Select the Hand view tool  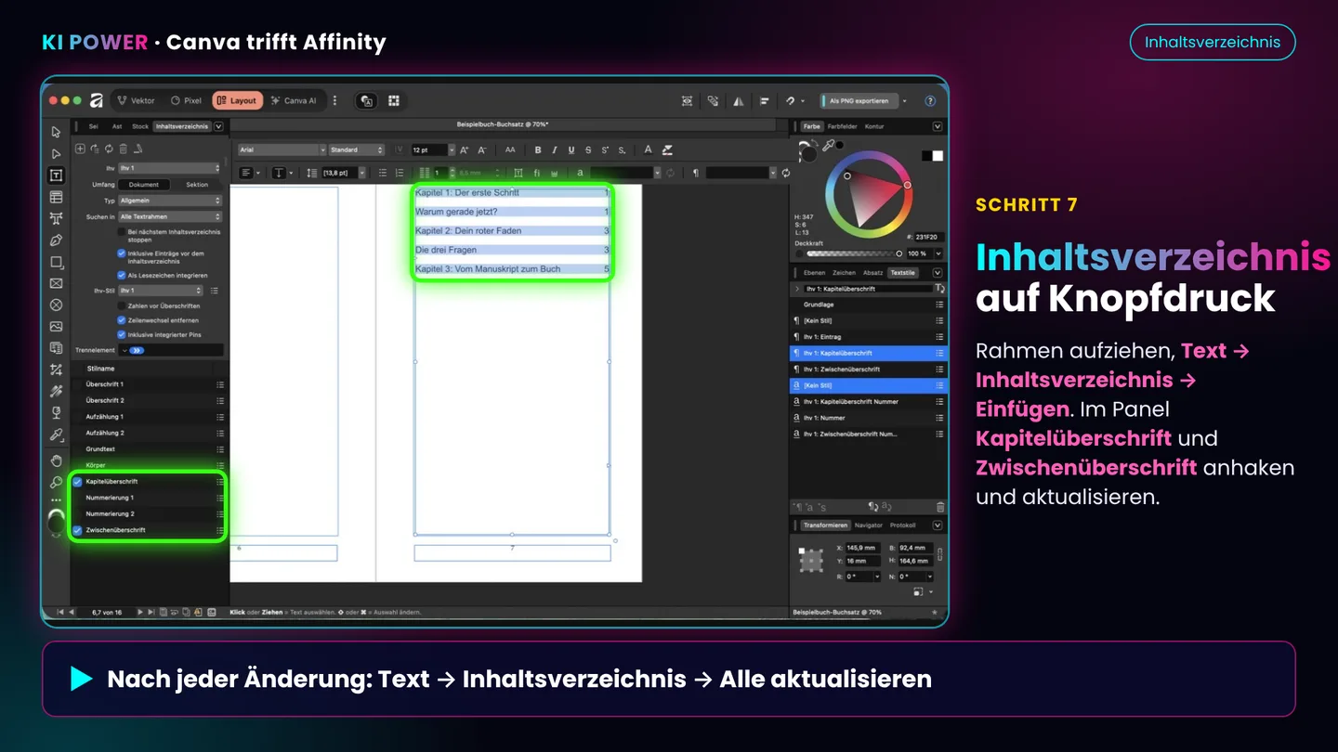click(56, 460)
